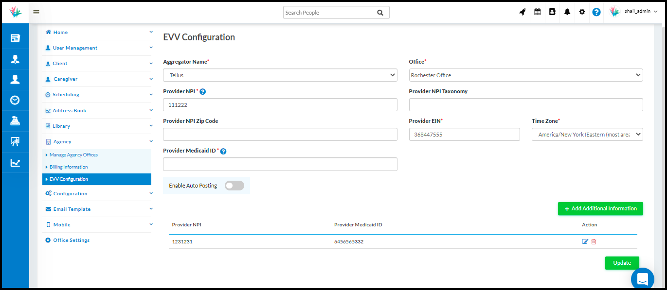Open the Aggregator Name dropdown

pos(280,75)
